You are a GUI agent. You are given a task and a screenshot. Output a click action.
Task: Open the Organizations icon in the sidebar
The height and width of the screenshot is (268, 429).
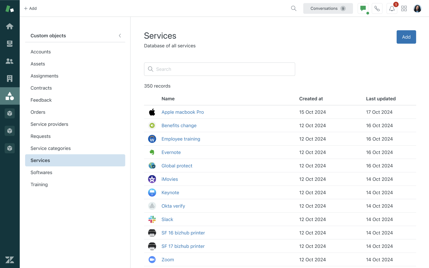click(x=10, y=78)
